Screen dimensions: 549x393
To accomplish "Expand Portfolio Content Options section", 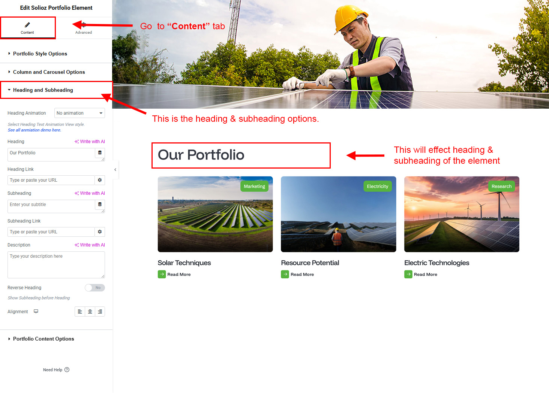I will tap(43, 339).
